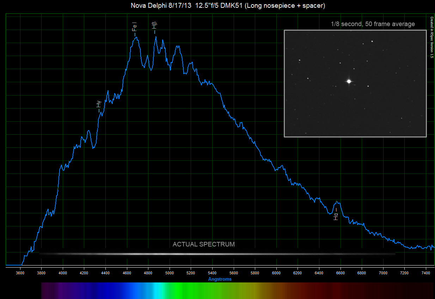435x299 pixels.
Task: Click the Hγ line label
Action: click(x=99, y=106)
